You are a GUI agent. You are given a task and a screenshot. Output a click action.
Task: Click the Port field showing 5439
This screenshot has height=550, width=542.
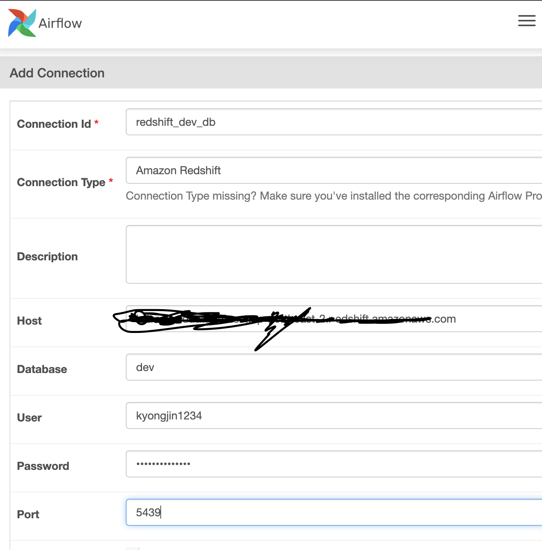tap(334, 512)
